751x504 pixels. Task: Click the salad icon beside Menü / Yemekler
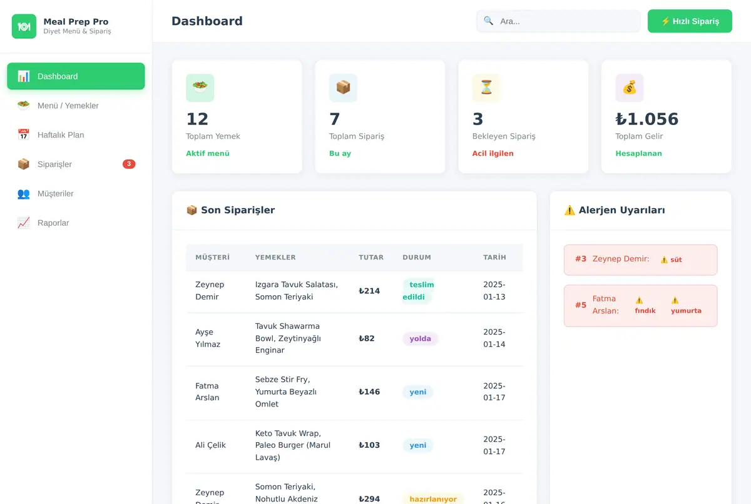24,106
